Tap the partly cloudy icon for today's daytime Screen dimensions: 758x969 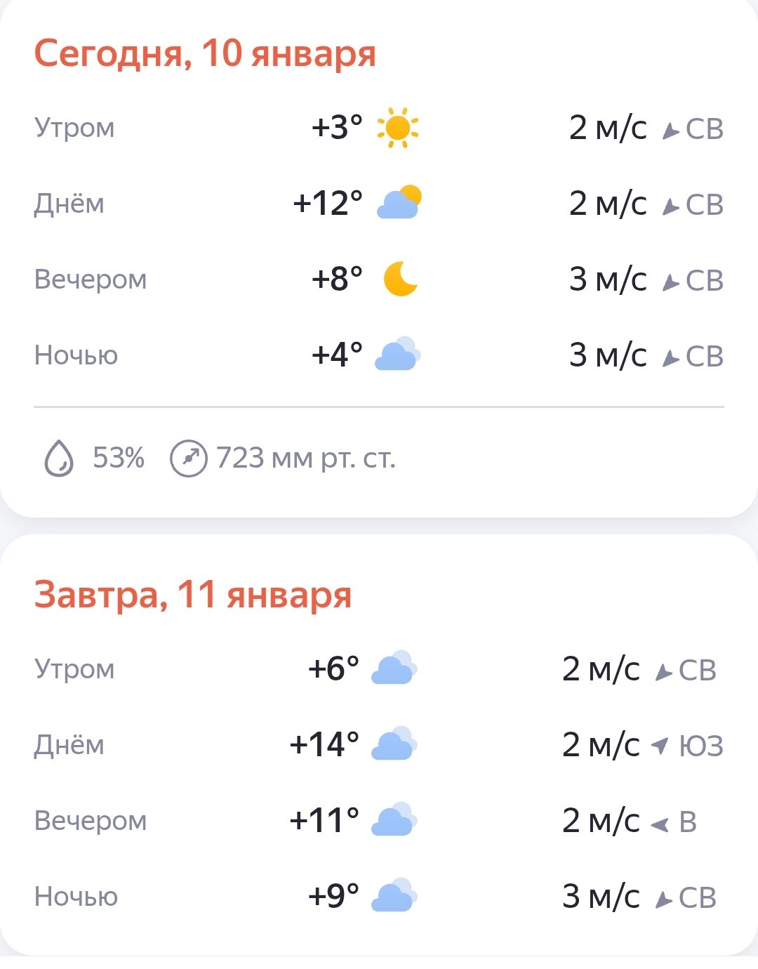pyautogui.click(x=399, y=203)
